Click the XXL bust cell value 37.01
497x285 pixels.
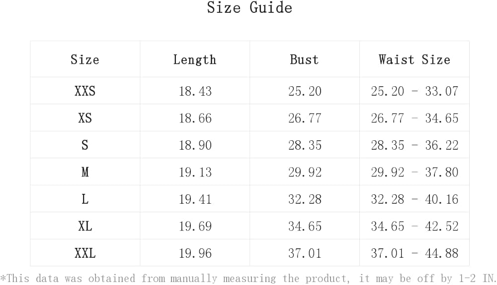pos(305,254)
